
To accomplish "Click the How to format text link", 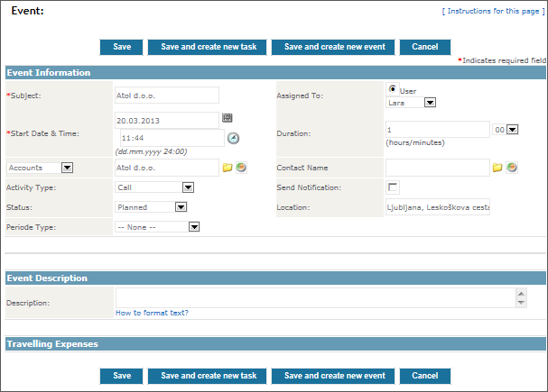I will [152, 313].
